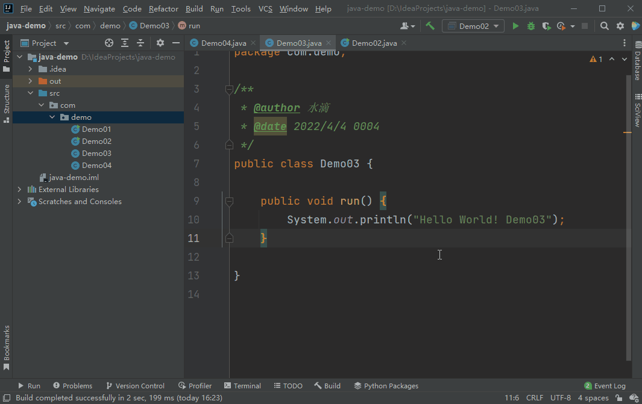Change line ending via CRLF indicator

(534, 398)
